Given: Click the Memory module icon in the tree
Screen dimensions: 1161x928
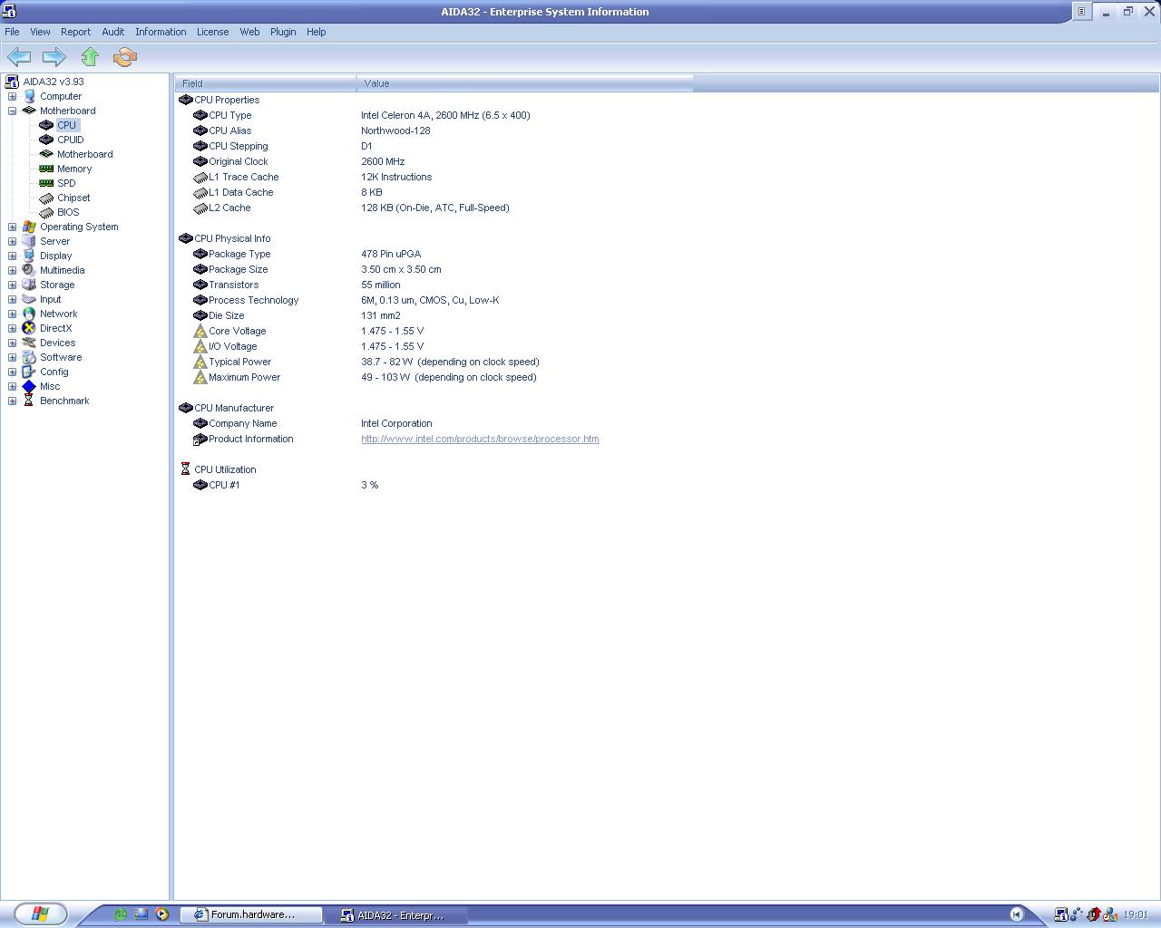Looking at the screenshot, I should pyautogui.click(x=46, y=169).
